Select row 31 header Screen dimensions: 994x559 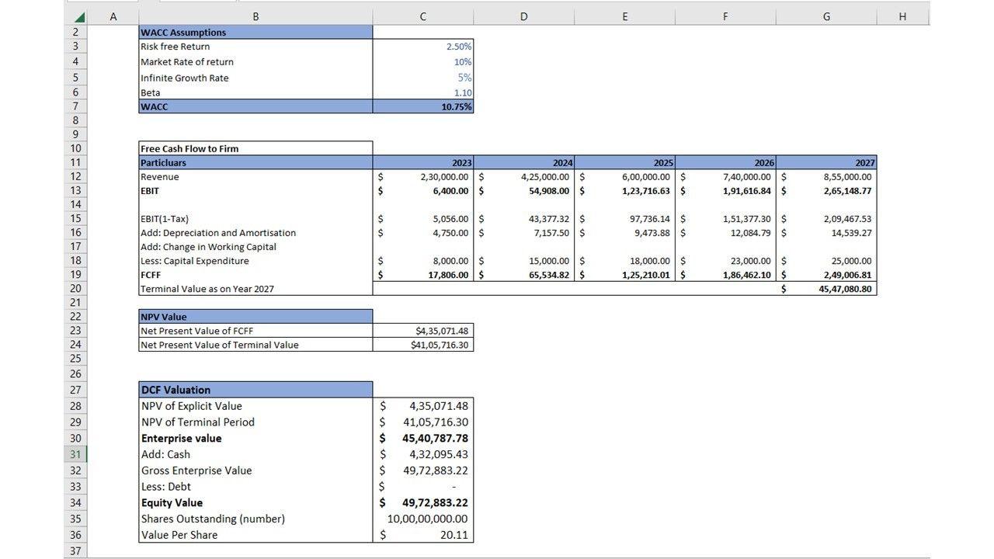click(x=75, y=454)
